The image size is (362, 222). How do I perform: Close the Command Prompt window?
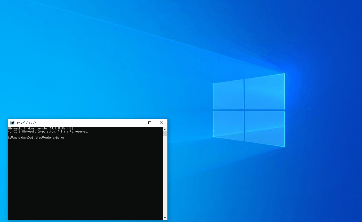[x=162, y=123]
